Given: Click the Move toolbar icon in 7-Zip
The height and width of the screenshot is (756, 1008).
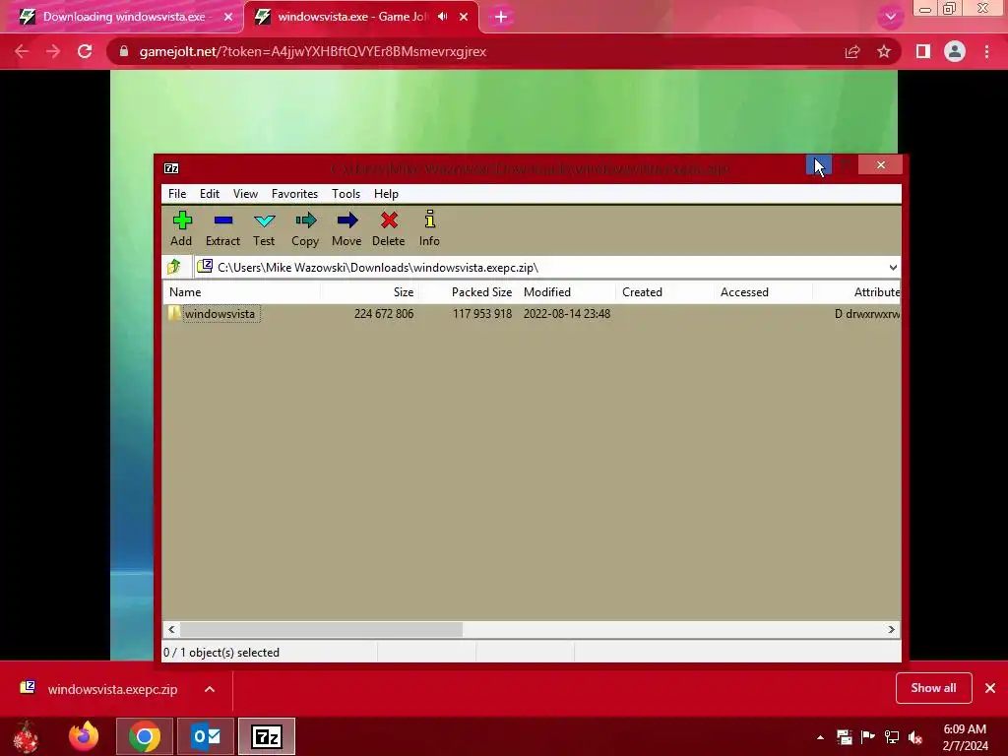Looking at the screenshot, I should click(x=346, y=228).
